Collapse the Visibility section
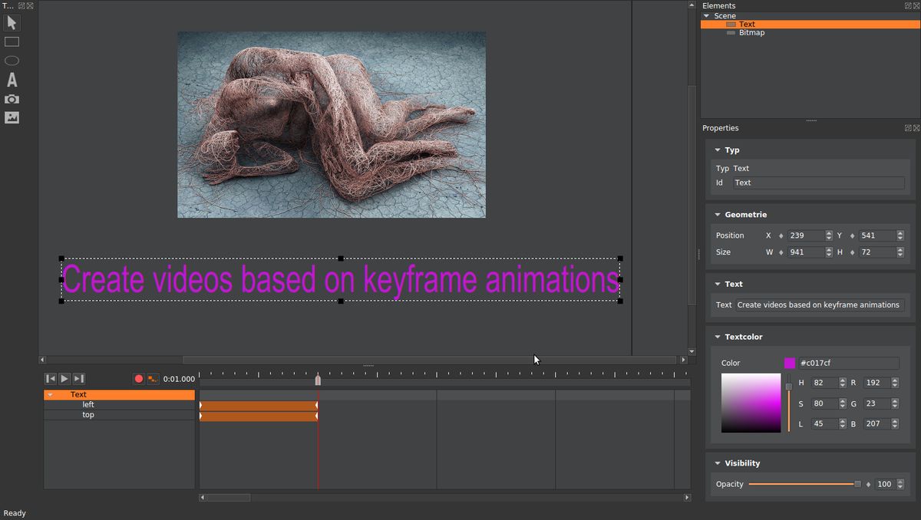This screenshot has height=520, width=921. coord(718,463)
